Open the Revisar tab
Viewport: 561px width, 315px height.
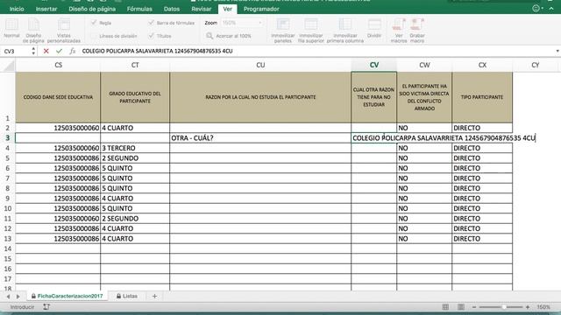[x=201, y=9]
